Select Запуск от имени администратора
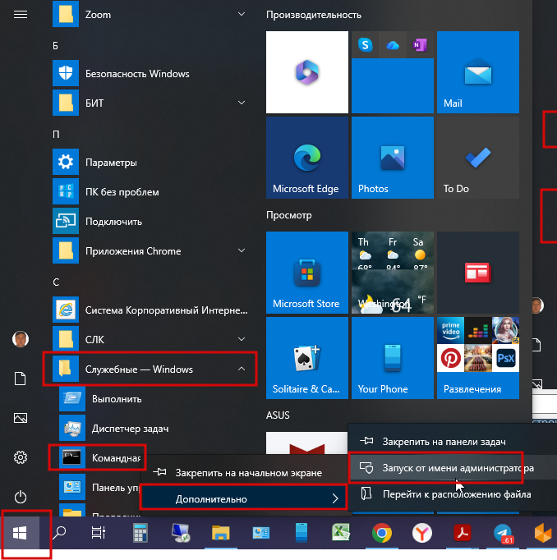The width and height of the screenshot is (557, 560). [453, 468]
